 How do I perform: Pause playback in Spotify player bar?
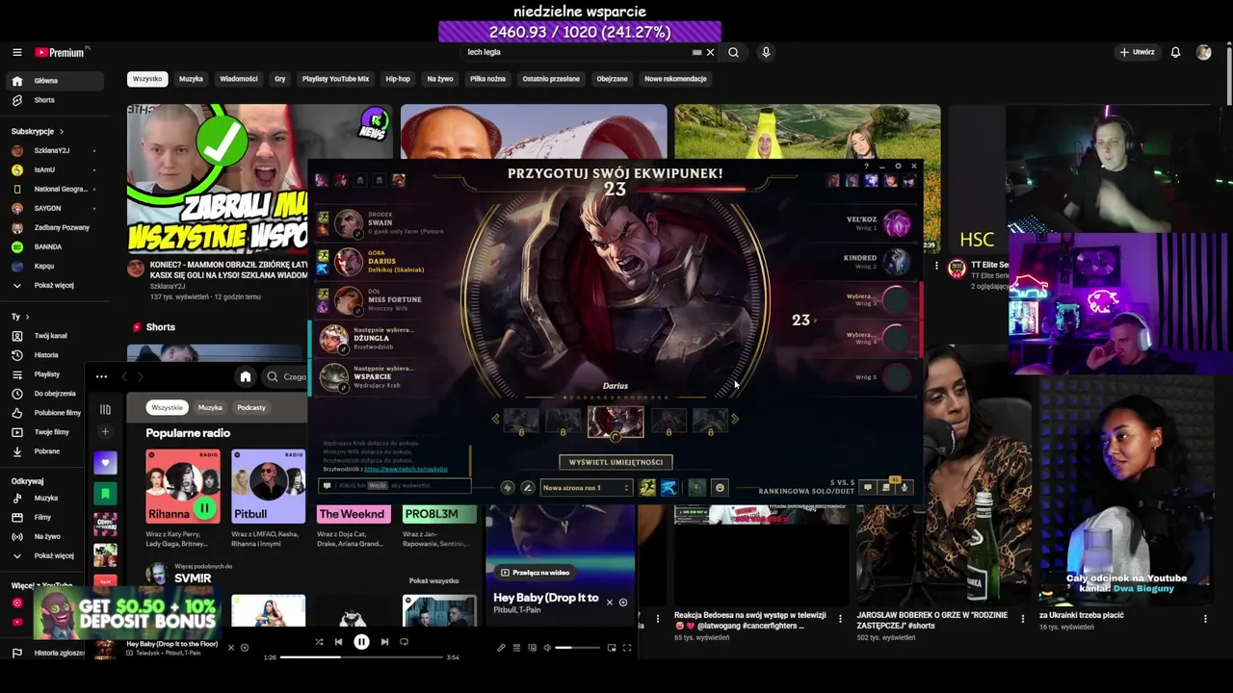point(361,642)
